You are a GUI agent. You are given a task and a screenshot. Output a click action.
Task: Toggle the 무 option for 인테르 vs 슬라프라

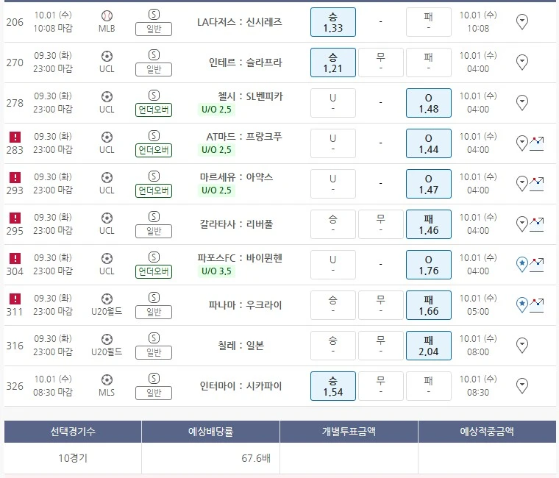click(x=380, y=63)
